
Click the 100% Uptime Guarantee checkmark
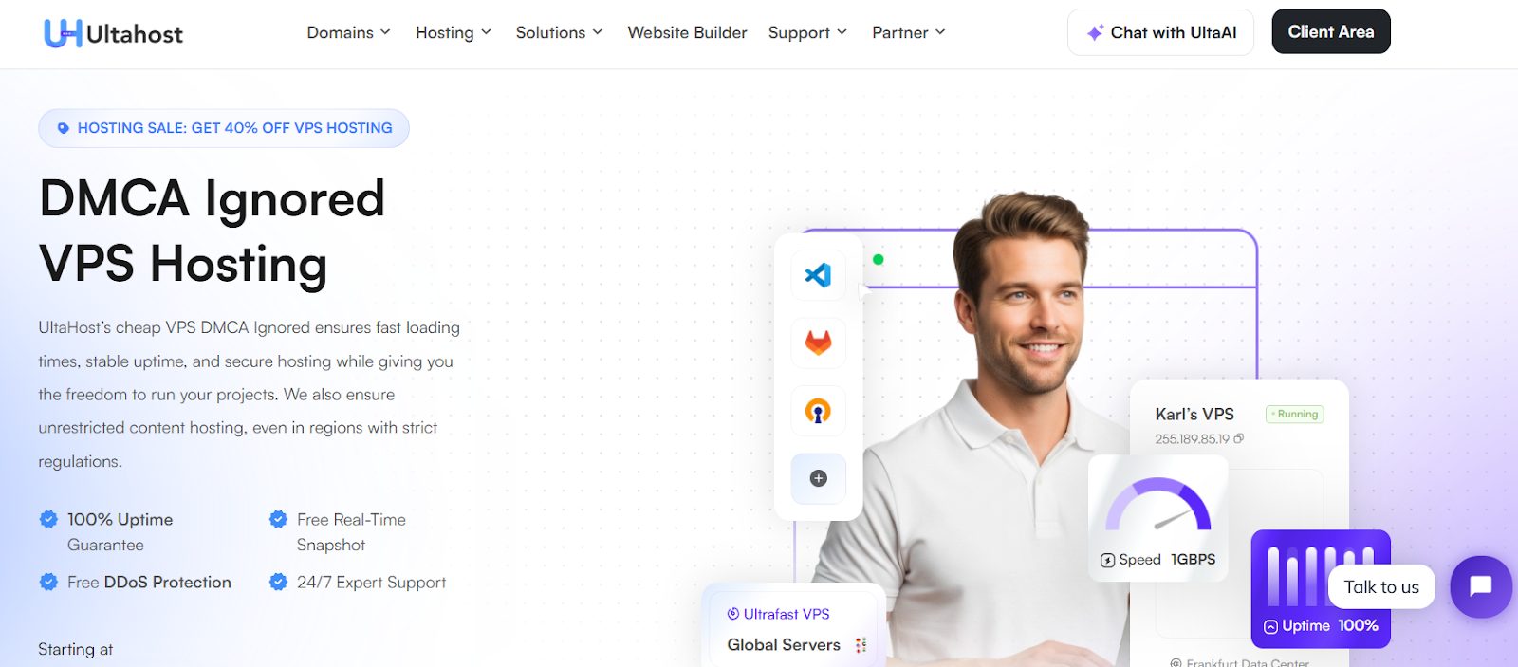(48, 519)
